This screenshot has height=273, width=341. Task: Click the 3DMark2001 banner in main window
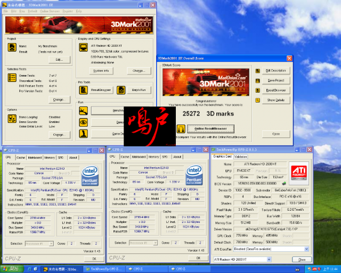click(x=79, y=25)
